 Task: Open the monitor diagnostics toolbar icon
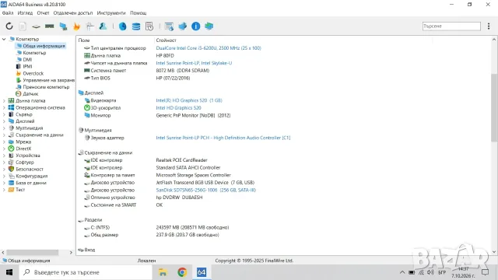click(x=63, y=26)
